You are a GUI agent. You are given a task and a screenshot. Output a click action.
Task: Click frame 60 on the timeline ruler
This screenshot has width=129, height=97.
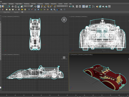[84, 95]
